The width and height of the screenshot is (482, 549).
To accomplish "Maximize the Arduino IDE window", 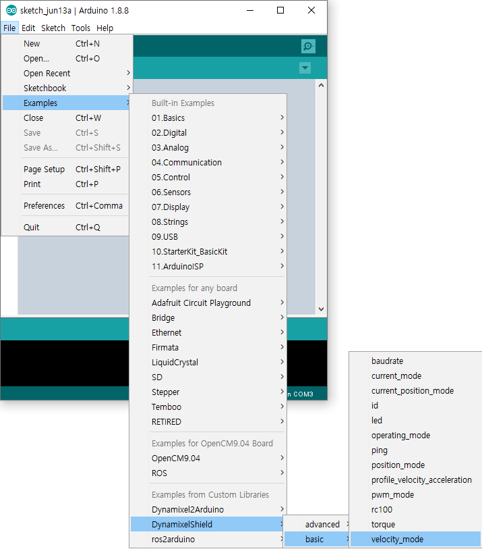I will click(280, 10).
